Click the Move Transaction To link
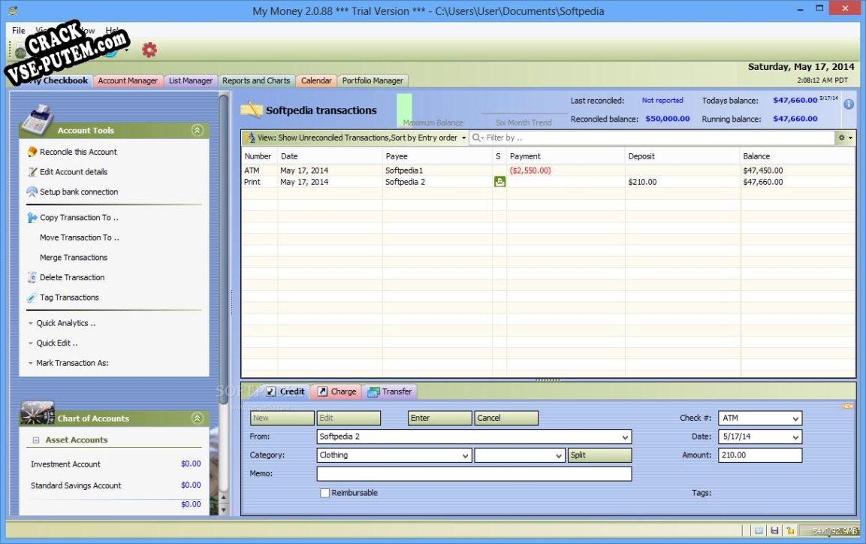The image size is (866, 544). point(80,237)
